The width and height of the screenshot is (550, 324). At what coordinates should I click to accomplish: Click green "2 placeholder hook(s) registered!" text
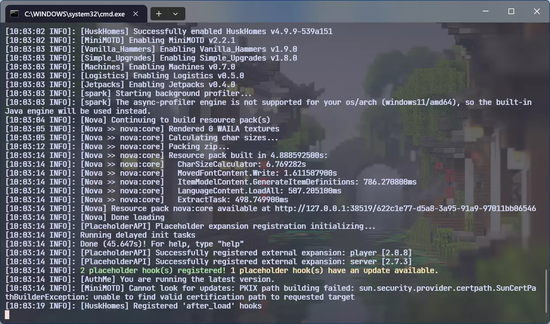pos(153,270)
